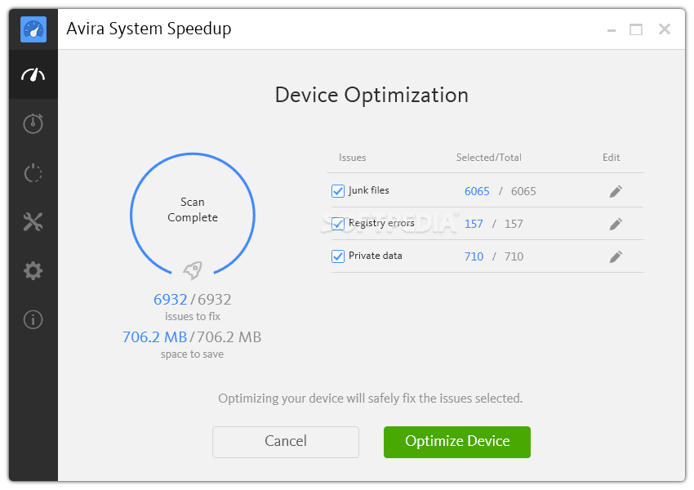Click the Avira System Speedup logo icon
The width and height of the screenshot is (694, 490).
(x=33, y=29)
